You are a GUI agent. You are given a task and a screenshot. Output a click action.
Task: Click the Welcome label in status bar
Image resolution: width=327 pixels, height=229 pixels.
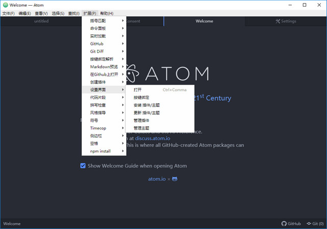12,223
